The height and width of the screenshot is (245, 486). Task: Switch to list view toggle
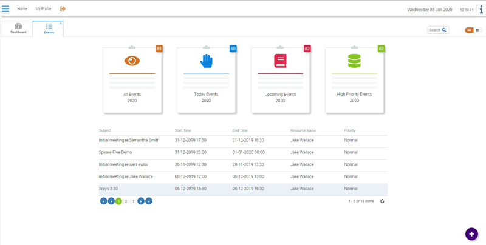[469, 30]
